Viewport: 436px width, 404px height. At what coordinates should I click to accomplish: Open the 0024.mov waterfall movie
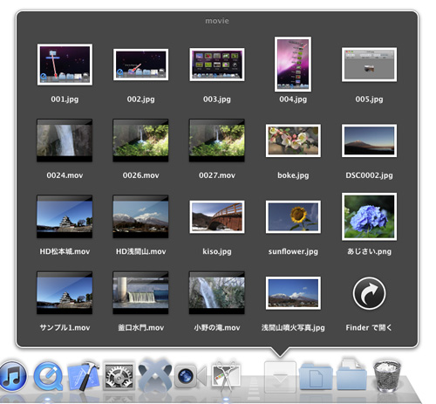[x=65, y=140]
